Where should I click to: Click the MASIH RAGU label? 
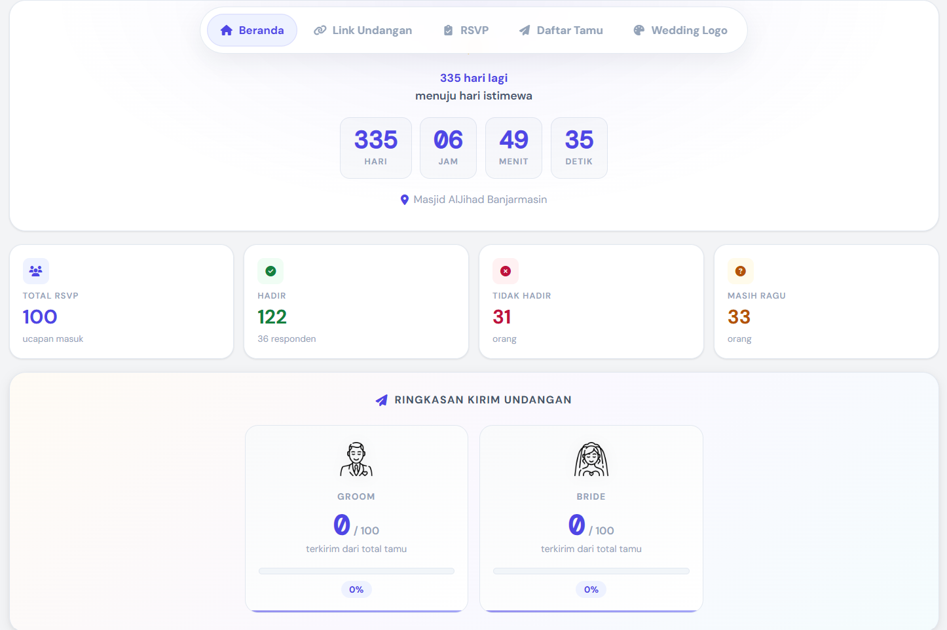tap(756, 296)
